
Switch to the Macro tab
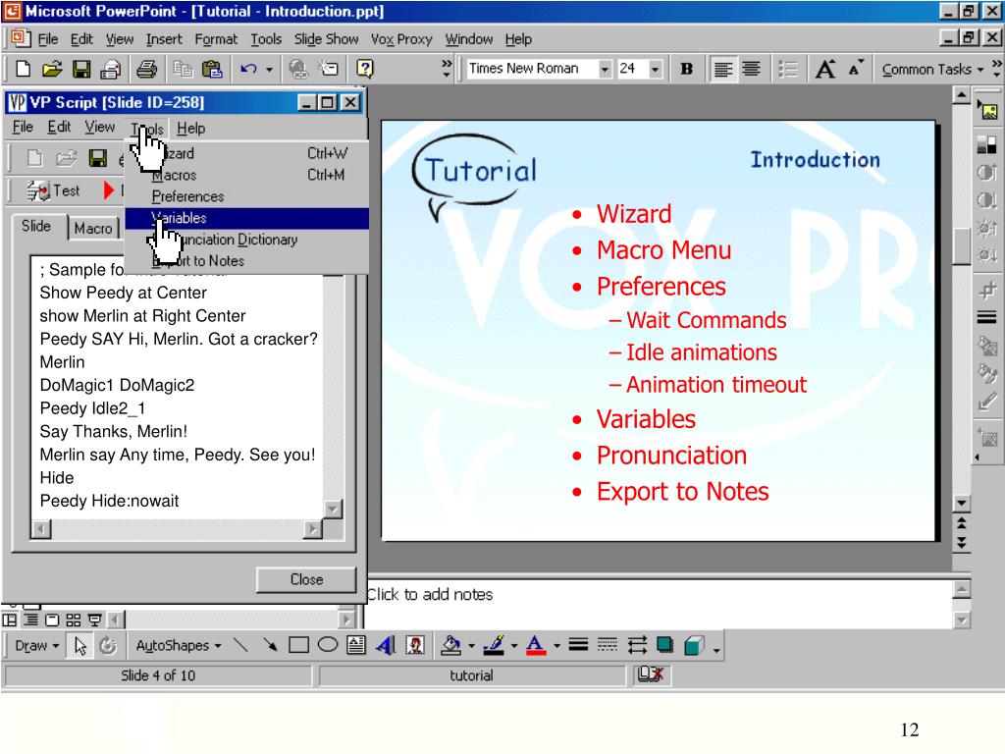point(93,228)
